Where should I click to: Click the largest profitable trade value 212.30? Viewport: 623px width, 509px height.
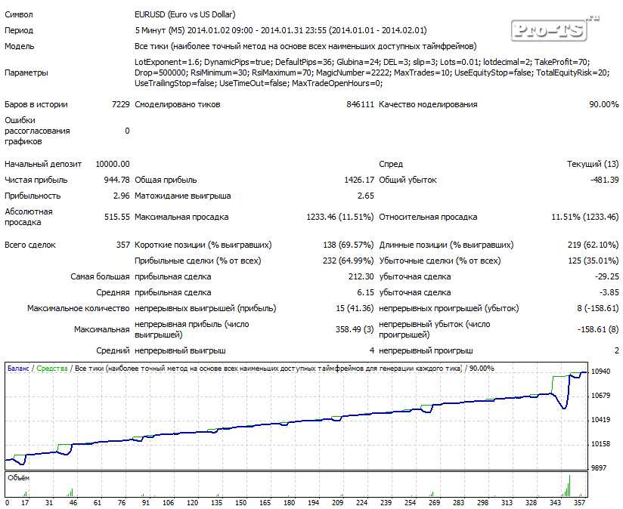[x=360, y=276]
